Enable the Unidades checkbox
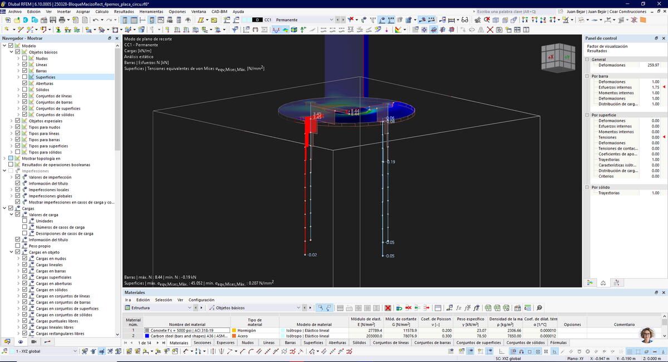This screenshot has height=362, width=668. [24, 221]
